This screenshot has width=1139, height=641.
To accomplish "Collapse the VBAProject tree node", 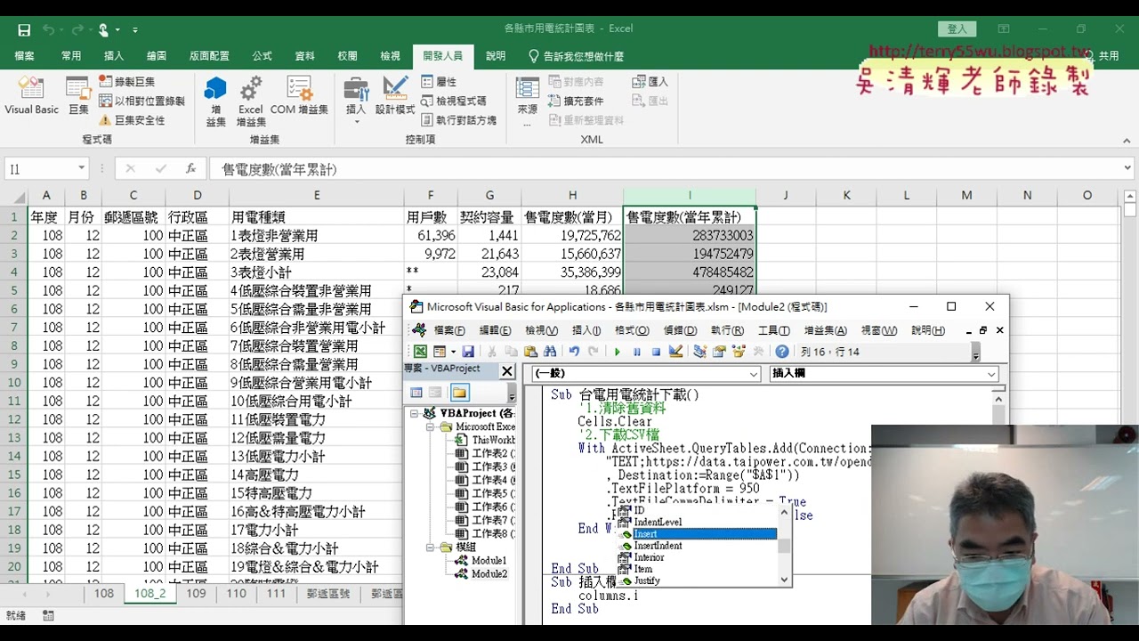I will pyautogui.click(x=415, y=414).
